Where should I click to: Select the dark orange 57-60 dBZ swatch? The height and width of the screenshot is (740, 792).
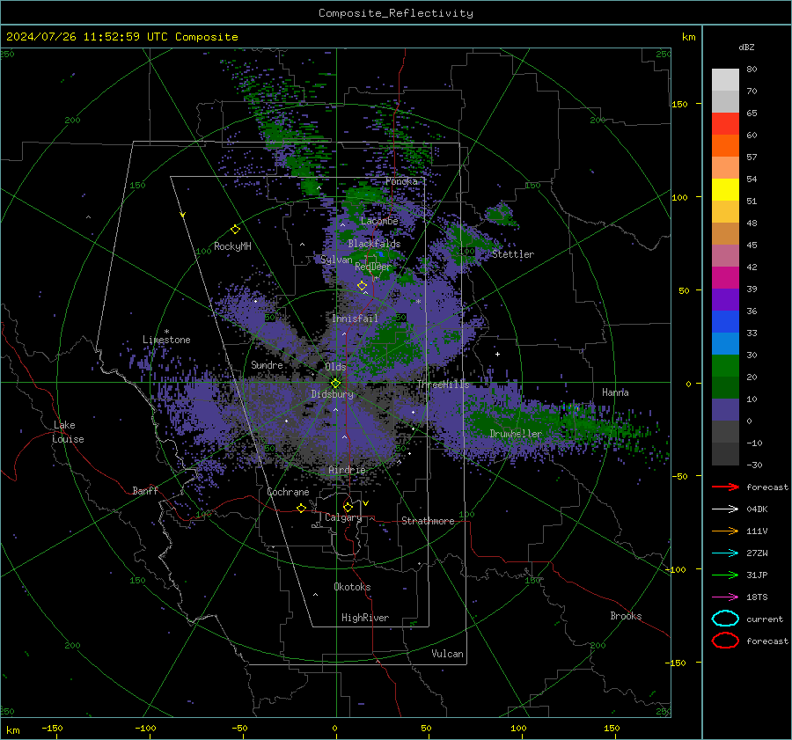725,146
